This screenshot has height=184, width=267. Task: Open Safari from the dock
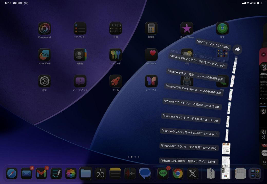pos(12,173)
